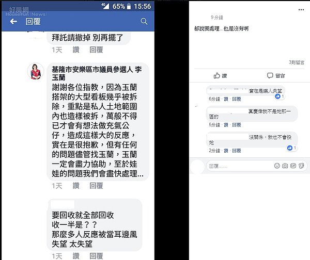The image size is (310, 260).
Task: Like 李玉蘭's comment with 讚
Action: click(76, 186)
